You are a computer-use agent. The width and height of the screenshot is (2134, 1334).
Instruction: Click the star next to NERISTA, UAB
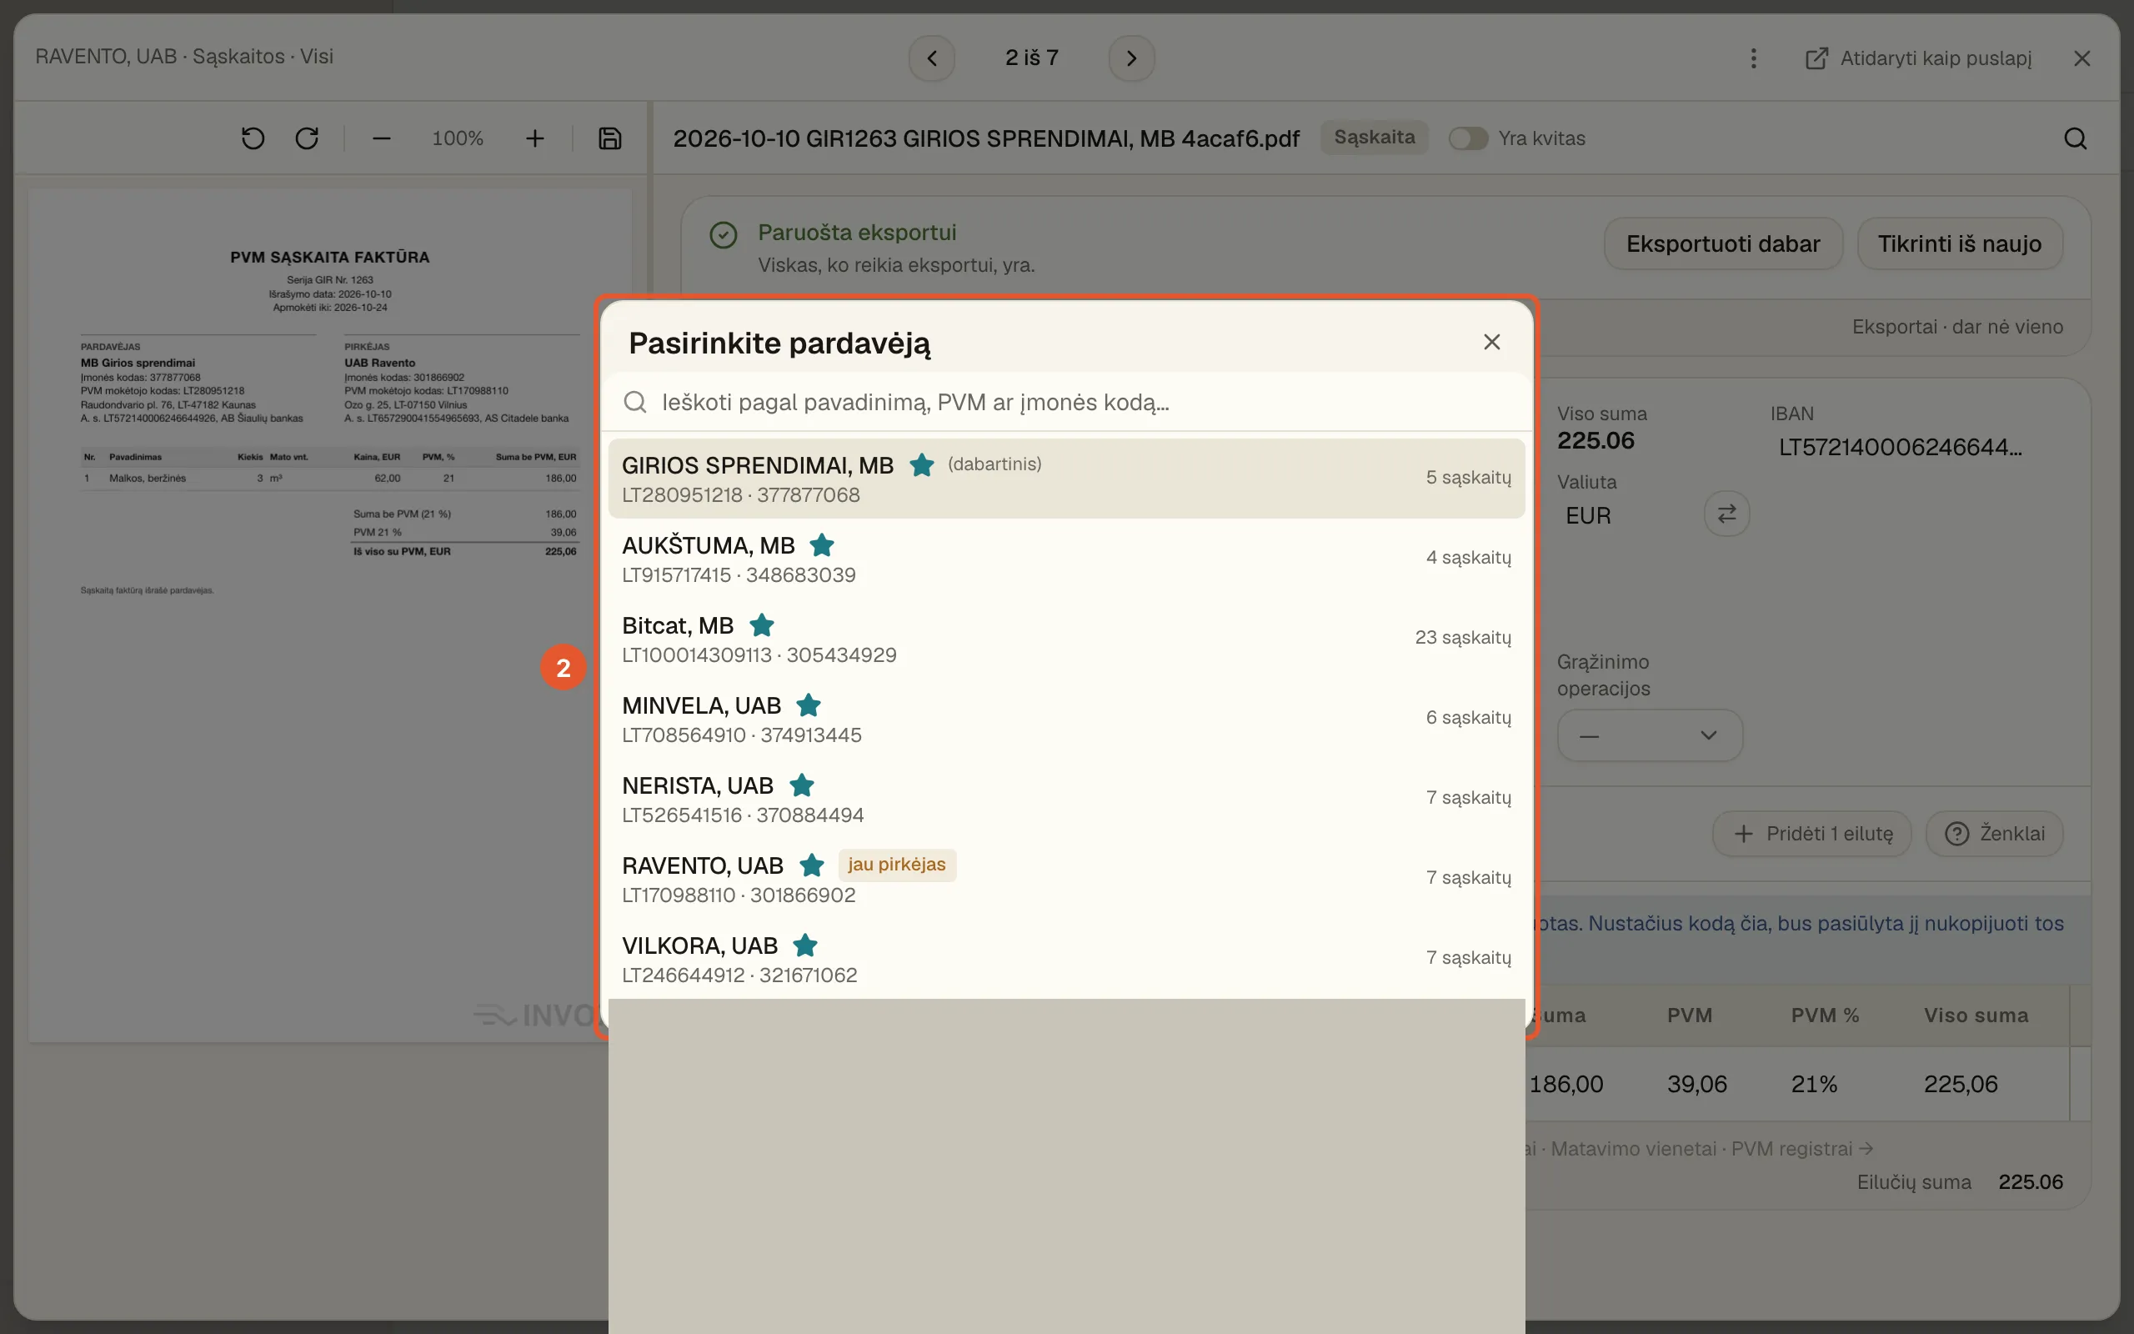tap(801, 785)
